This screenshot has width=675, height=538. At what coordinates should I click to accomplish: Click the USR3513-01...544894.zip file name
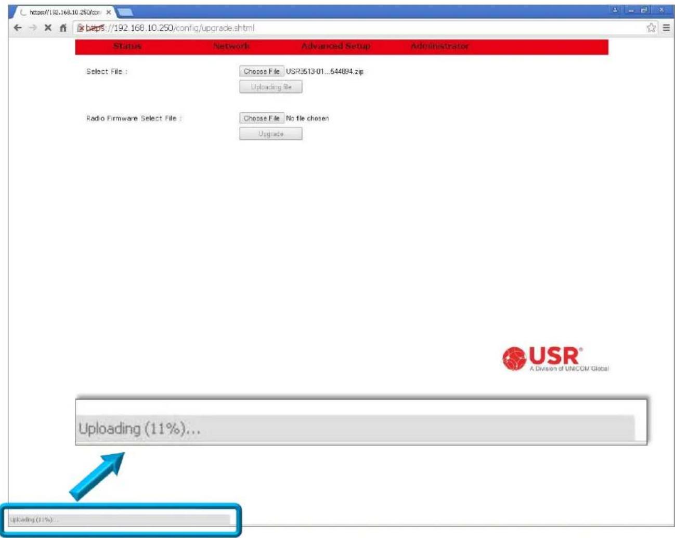pyautogui.click(x=324, y=71)
